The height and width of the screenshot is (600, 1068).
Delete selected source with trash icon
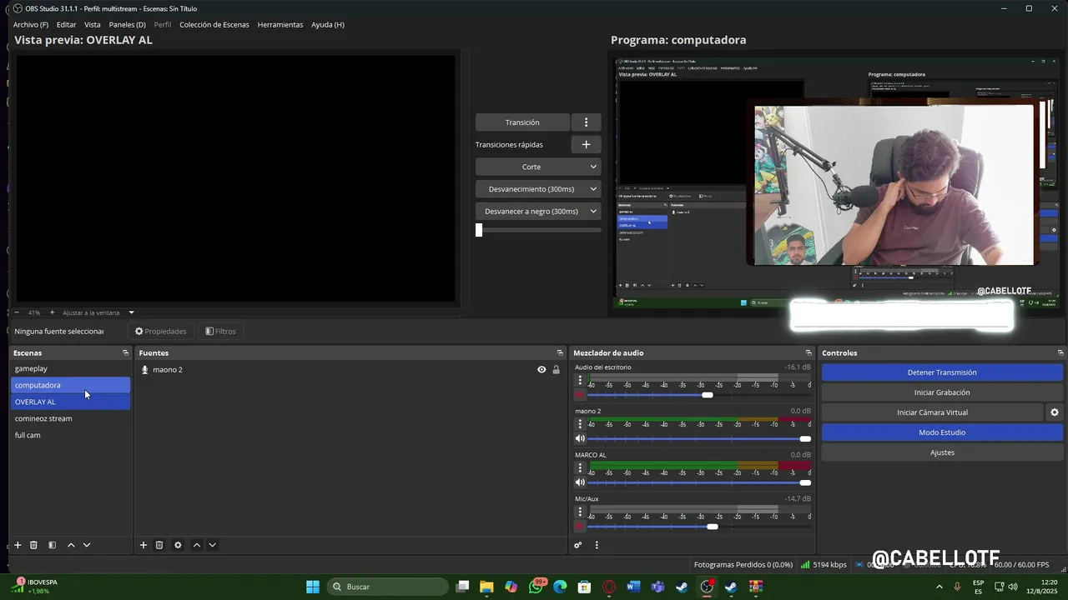click(159, 545)
